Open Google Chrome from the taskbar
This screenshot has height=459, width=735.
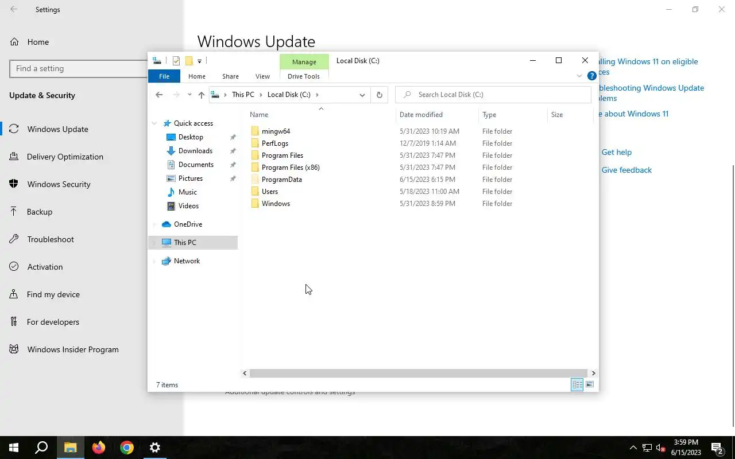coord(127,448)
